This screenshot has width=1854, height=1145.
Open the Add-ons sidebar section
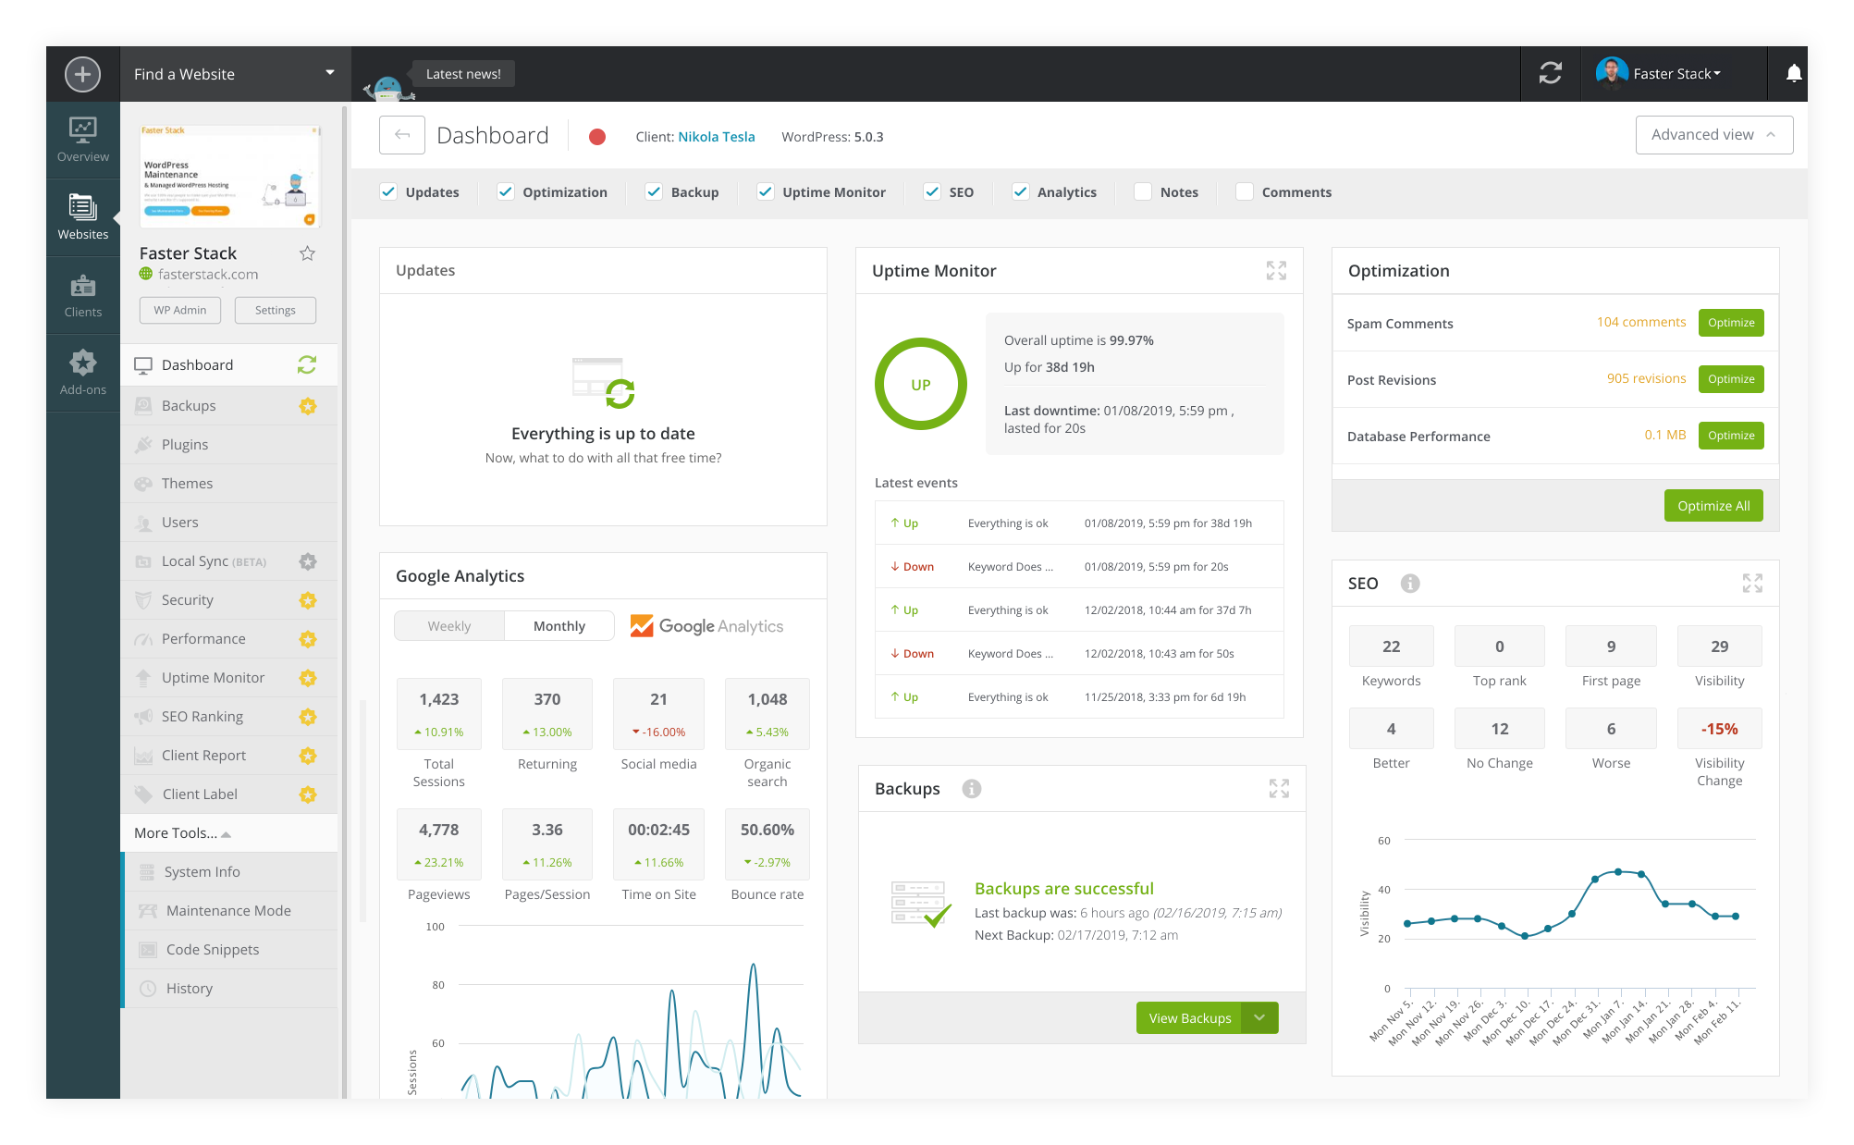(83, 372)
